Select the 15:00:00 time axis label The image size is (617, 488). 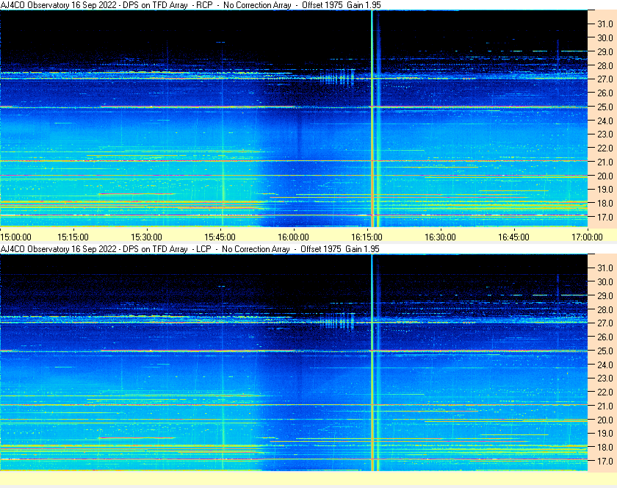(15, 237)
